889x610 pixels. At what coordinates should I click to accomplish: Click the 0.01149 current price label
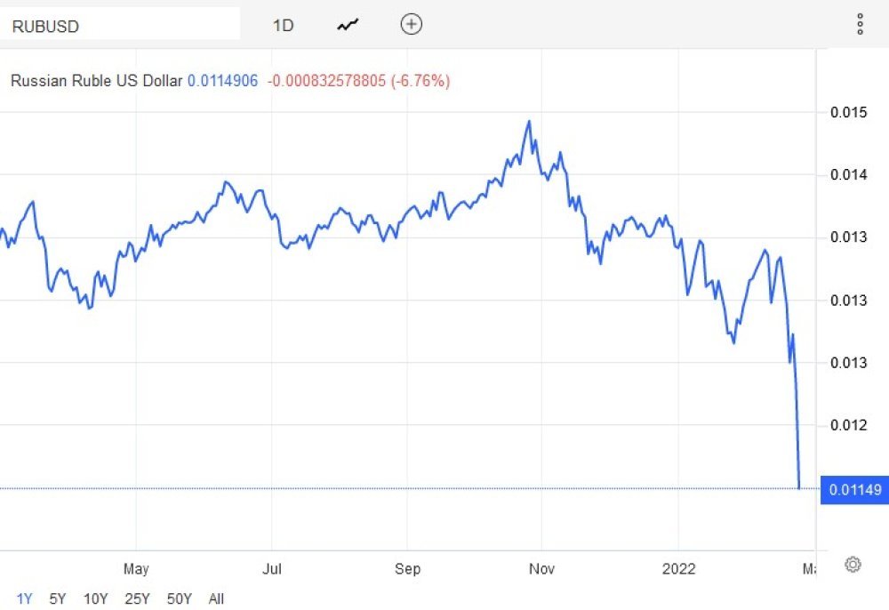point(854,489)
